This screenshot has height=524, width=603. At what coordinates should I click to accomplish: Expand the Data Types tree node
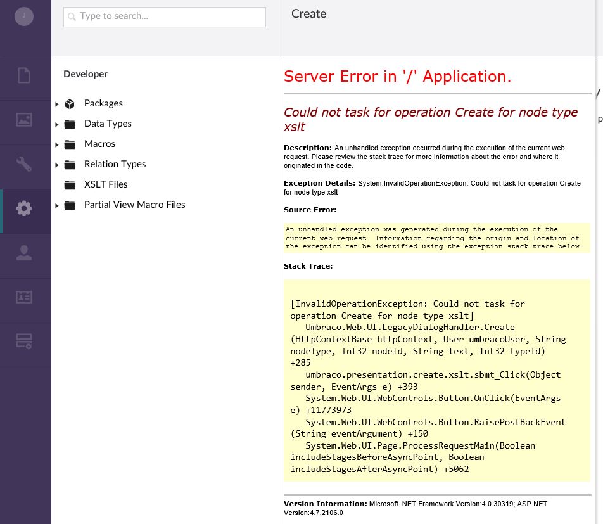click(56, 125)
